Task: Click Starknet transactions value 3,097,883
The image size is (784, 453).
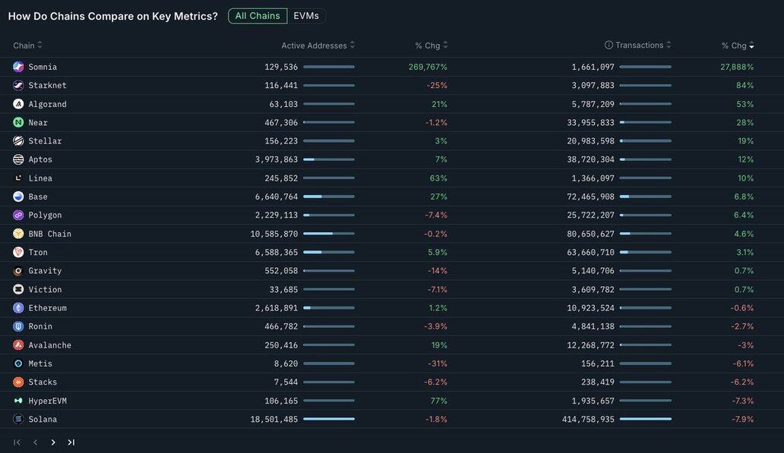Action: coord(593,86)
